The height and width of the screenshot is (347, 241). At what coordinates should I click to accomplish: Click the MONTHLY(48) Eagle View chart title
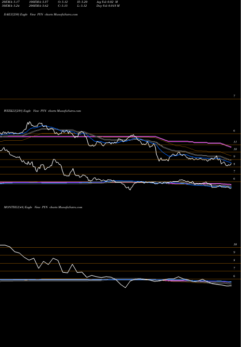(43, 207)
